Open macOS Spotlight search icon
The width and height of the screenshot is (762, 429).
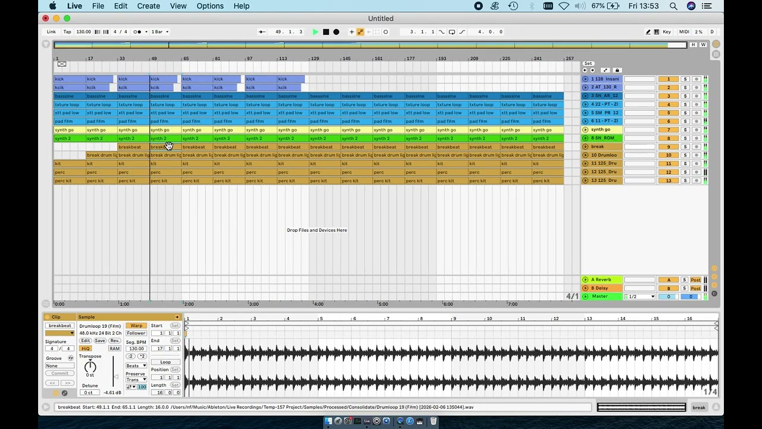tap(673, 6)
